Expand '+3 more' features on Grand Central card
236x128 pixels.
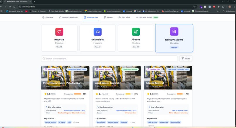coord(132,122)
